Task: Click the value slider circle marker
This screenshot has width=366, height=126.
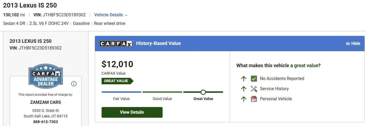Action: click(x=203, y=92)
